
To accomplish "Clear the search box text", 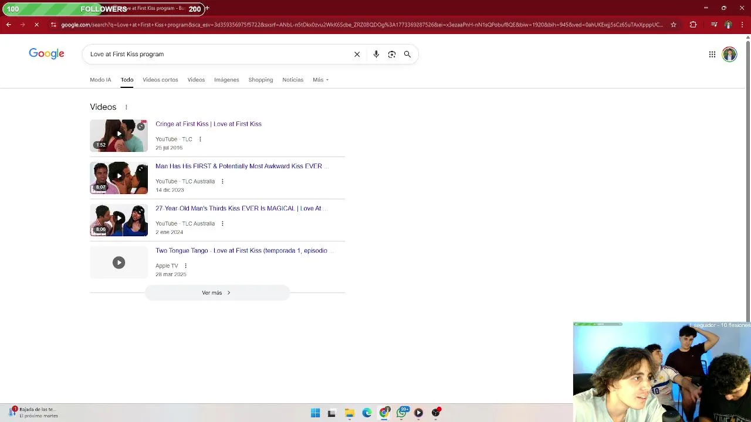I will (357, 54).
